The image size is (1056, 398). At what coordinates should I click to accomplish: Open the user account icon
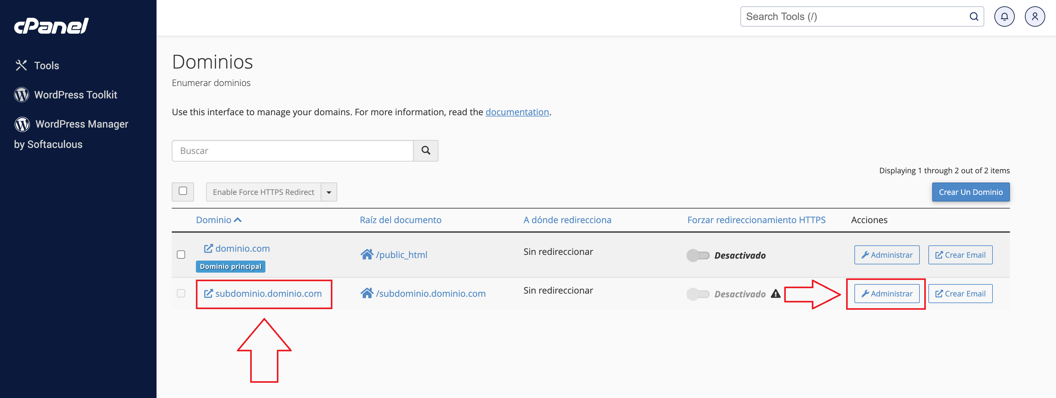1034,17
